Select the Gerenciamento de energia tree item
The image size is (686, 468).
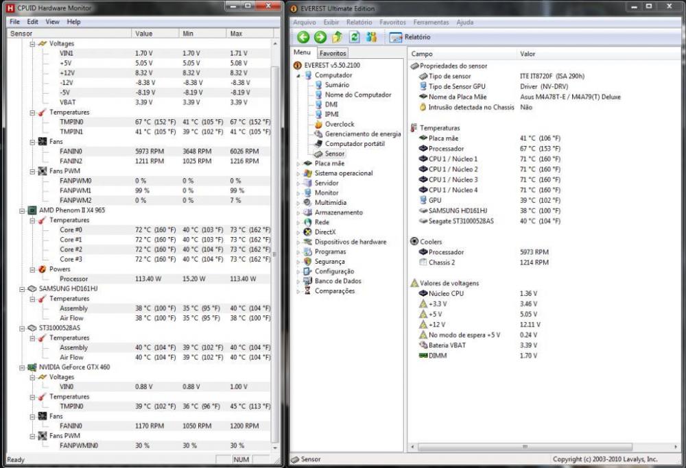pyautogui.click(x=362, y=134)
